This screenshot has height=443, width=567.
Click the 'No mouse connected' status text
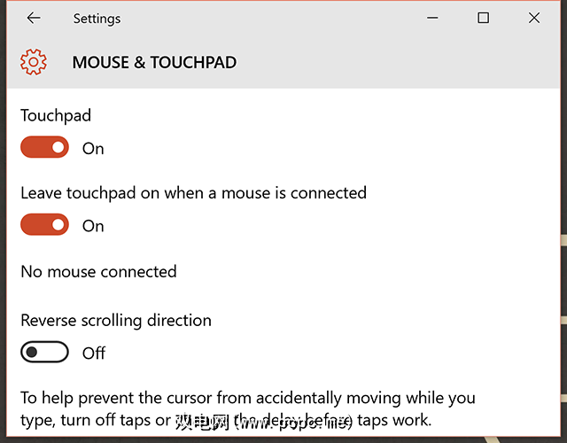(x=98, y=271)
